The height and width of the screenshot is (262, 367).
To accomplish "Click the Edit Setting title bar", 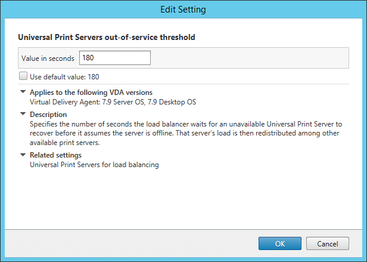I will pos(183,10).
